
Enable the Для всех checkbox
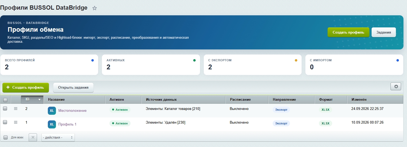tap(5, 137)
